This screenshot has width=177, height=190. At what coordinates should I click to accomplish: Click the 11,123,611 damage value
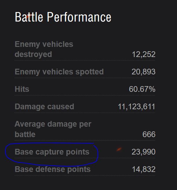[x=136, y=107]
